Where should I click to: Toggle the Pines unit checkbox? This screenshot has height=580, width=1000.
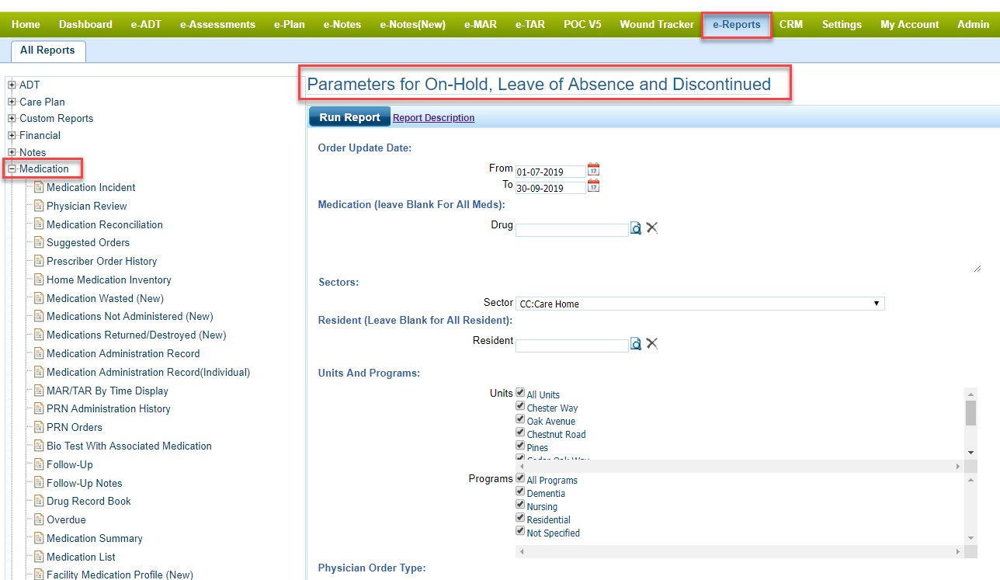point(520,446)
